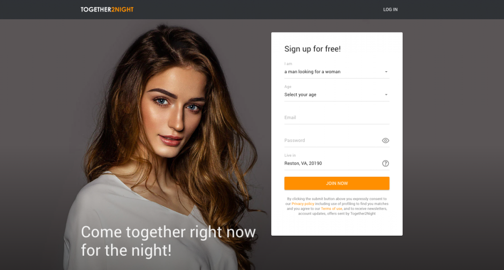Open the LOG IN menu item
Image resolution: width=504 pixels, height=270 pixels.
pyautogui.click(x=390, y=10)
